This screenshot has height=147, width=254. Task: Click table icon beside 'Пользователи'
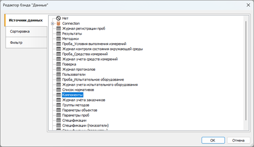pos(59,75)
